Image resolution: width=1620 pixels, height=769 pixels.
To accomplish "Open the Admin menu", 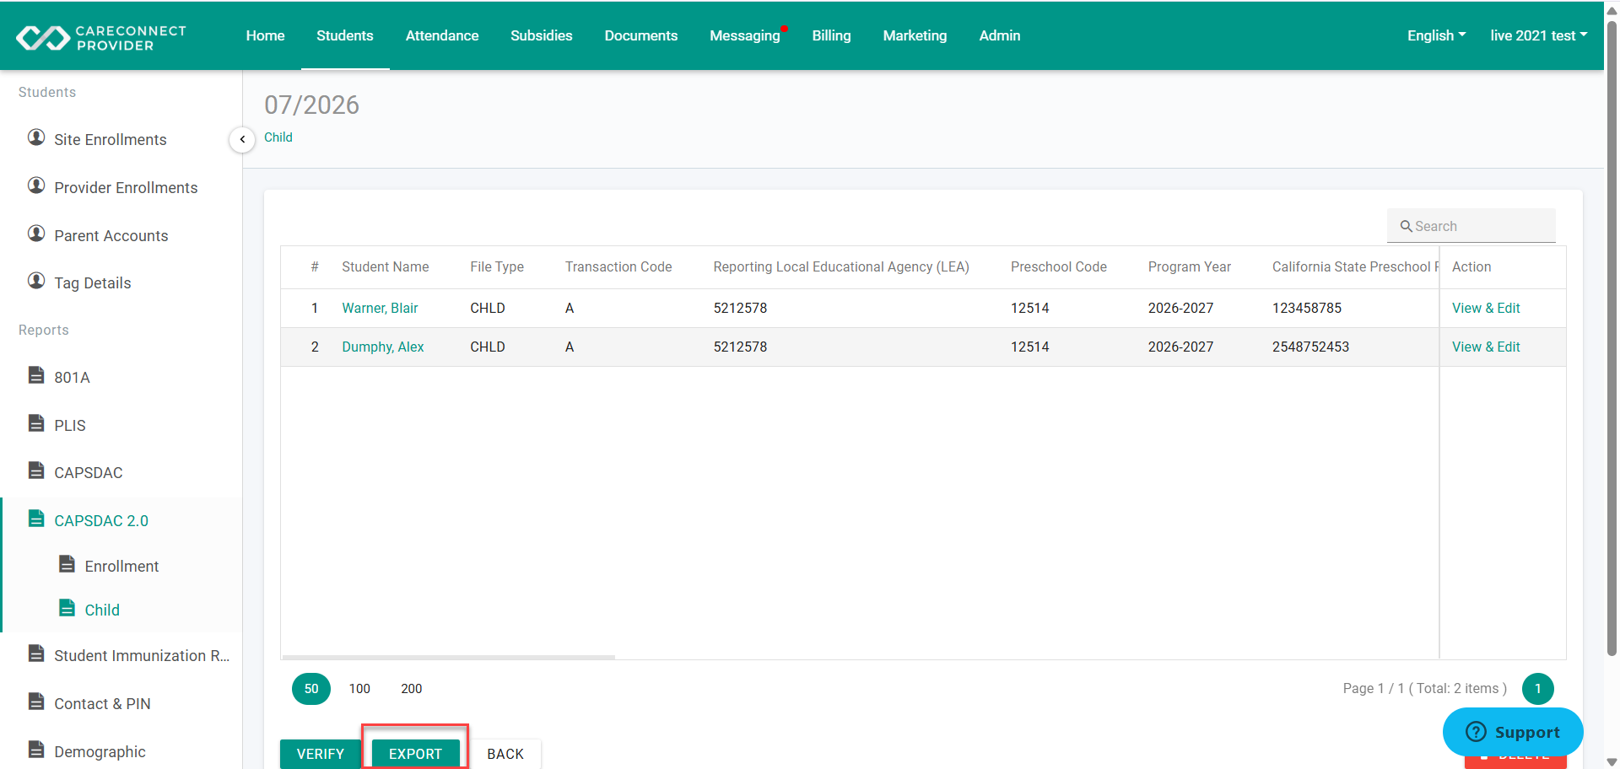I will 1000,35.
